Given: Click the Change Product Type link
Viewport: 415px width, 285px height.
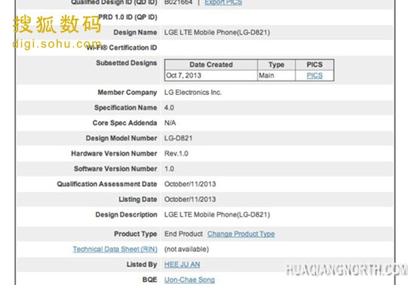Looking at the screenshot, I should pyautogui.click(x=241, y=234).
